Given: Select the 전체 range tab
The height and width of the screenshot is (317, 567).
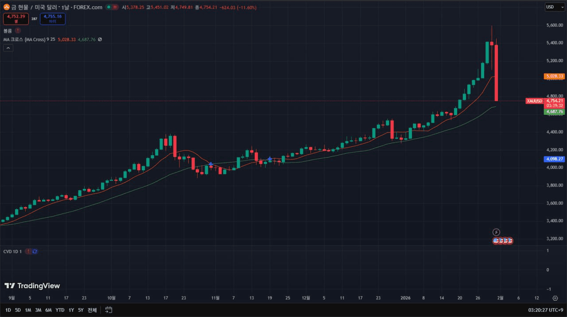Looking at the screenshot, I should pyautogui.click(x=91, y=310).
